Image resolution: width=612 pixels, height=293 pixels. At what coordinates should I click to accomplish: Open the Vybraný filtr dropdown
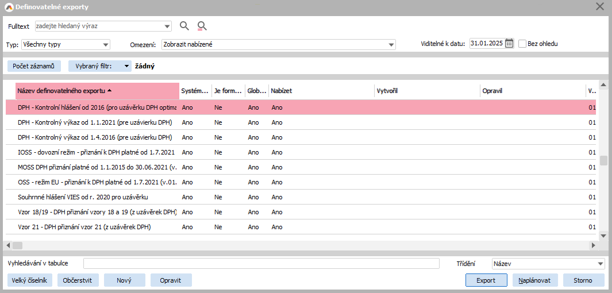[126, 66]
